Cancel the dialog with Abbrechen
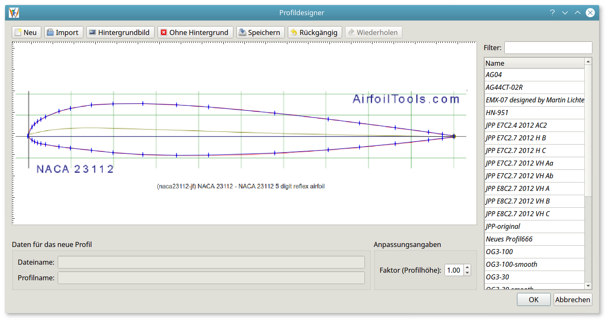608x322 pixels. point(573,300)
